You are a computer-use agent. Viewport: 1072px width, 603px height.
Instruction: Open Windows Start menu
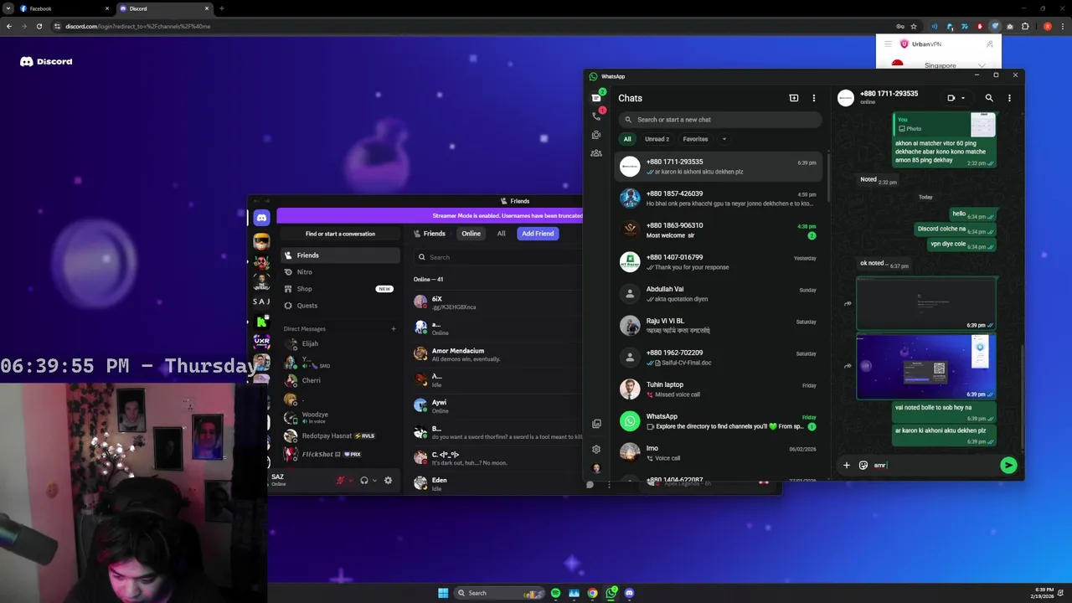443,593
